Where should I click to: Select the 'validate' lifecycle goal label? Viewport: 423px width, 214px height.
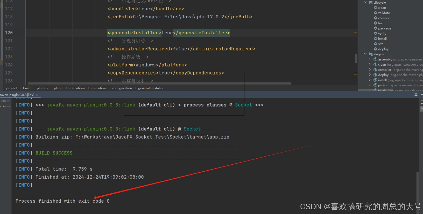384,13
